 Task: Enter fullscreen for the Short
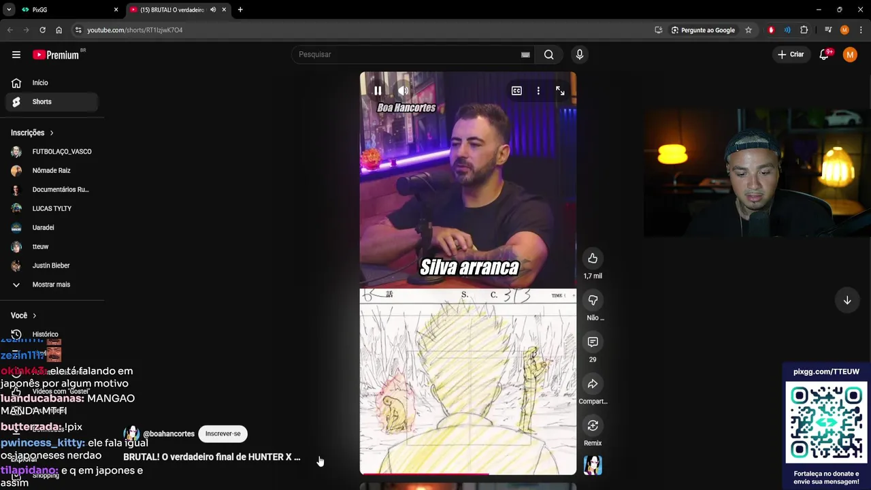click(x=560, y=91)
